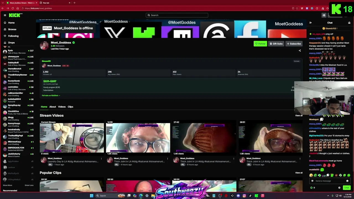Click the Send a message field
354x199 pixels.
(330, 181)
